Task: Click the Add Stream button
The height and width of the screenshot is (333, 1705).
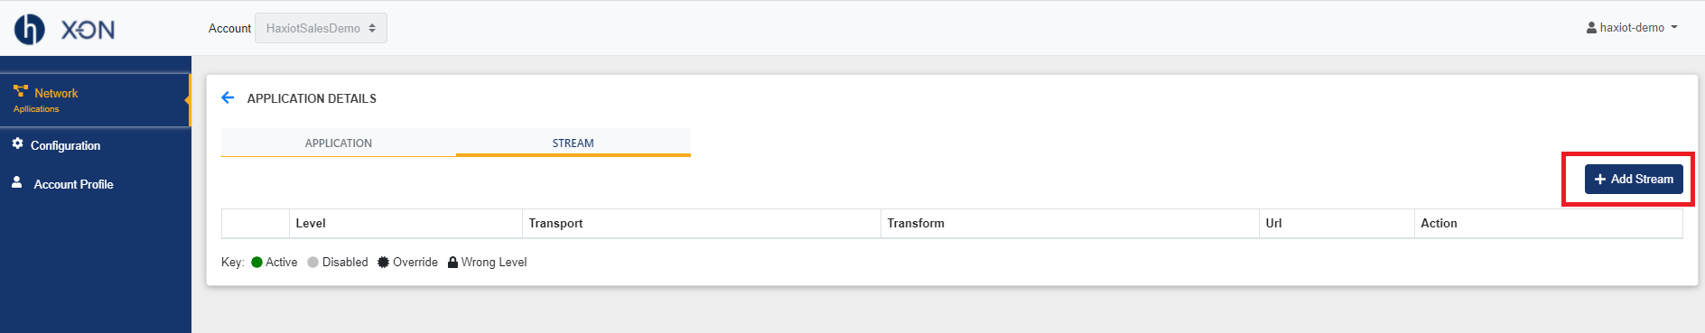Action: pos(1634,179)
